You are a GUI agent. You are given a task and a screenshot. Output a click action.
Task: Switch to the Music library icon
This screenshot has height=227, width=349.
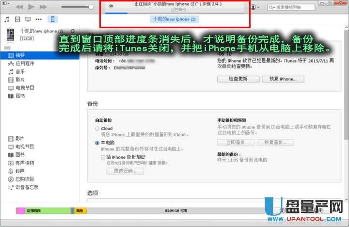click(x=7, y=19)
